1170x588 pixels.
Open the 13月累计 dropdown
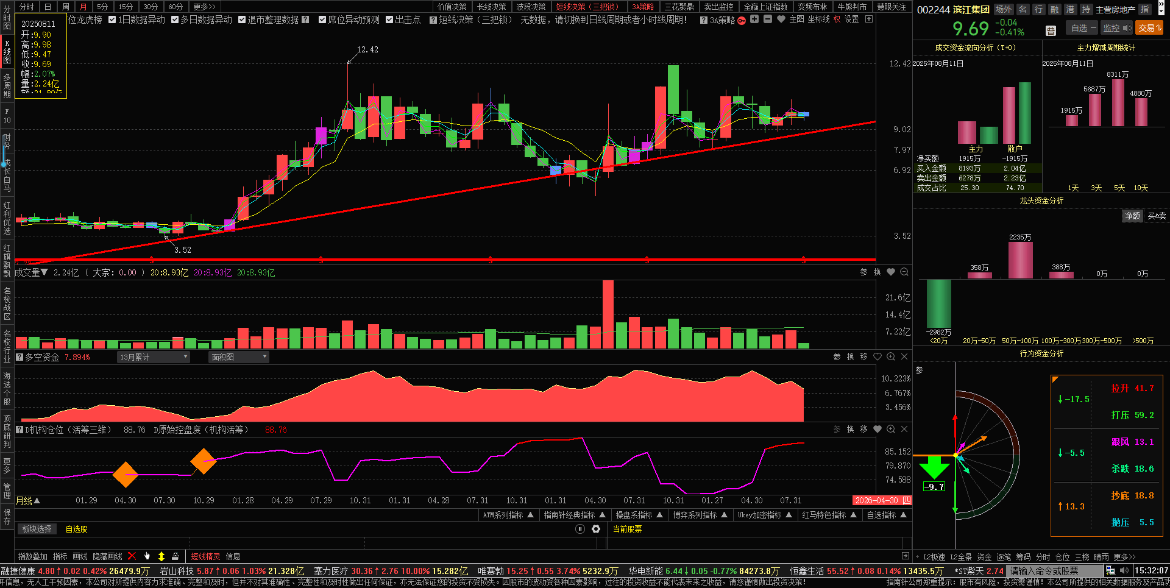154,357
